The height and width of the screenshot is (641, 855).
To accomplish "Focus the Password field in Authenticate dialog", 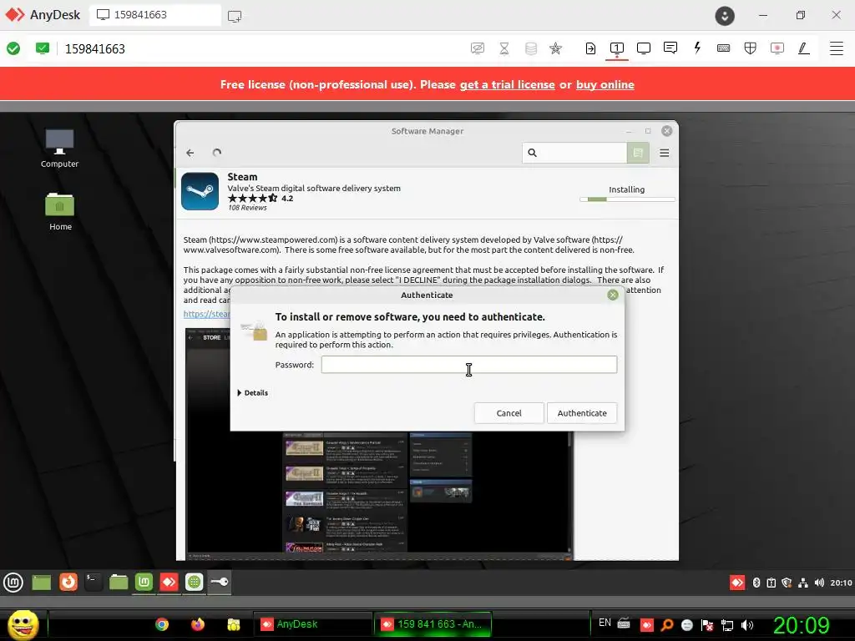I will [469, 365].
